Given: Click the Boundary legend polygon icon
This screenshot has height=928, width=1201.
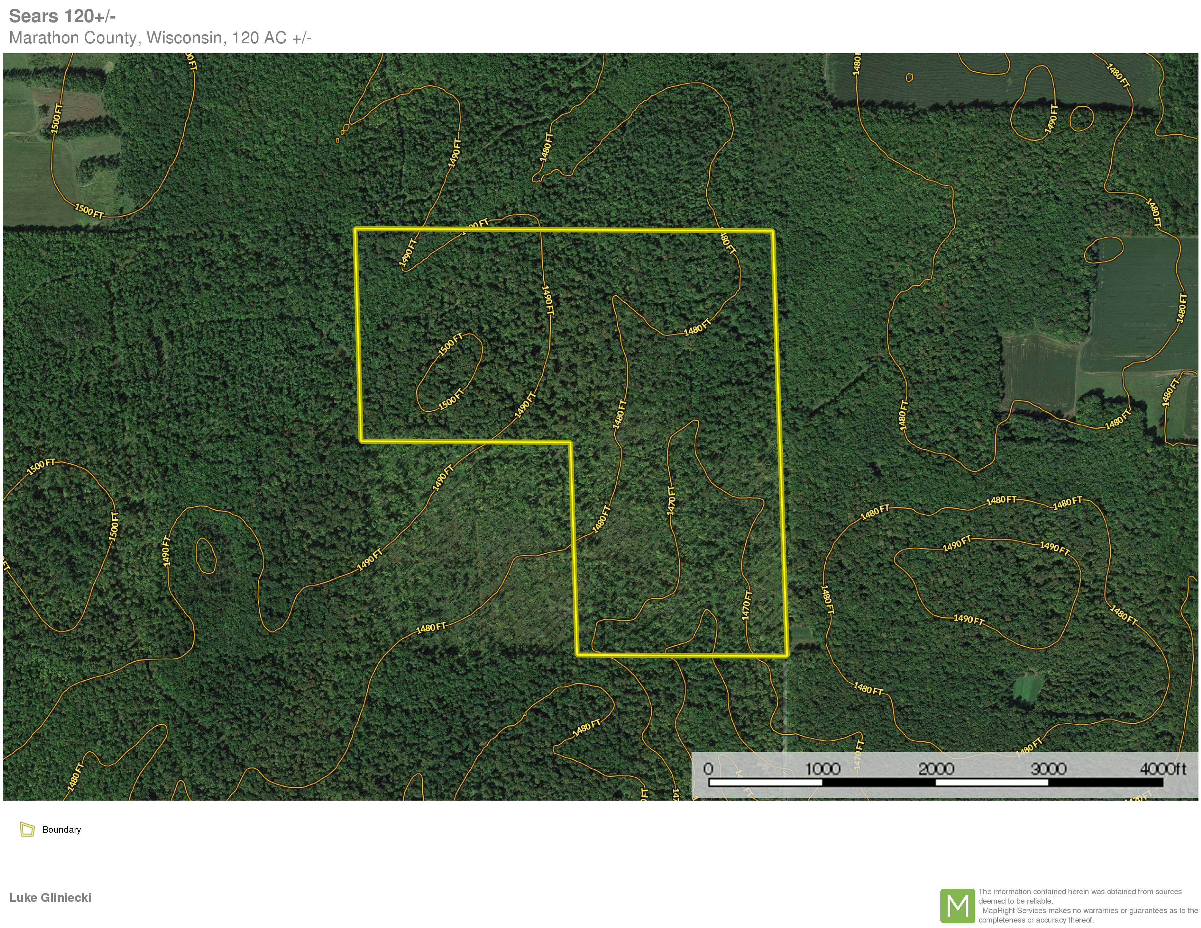Looking at the screenshot, I should coord(27,829).
